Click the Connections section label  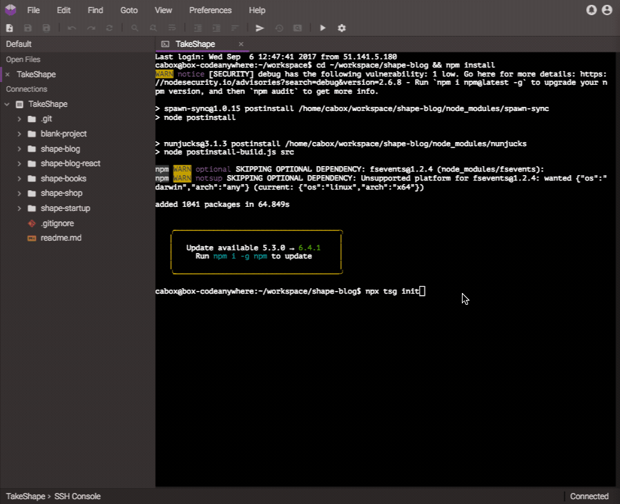click(26, 89)
